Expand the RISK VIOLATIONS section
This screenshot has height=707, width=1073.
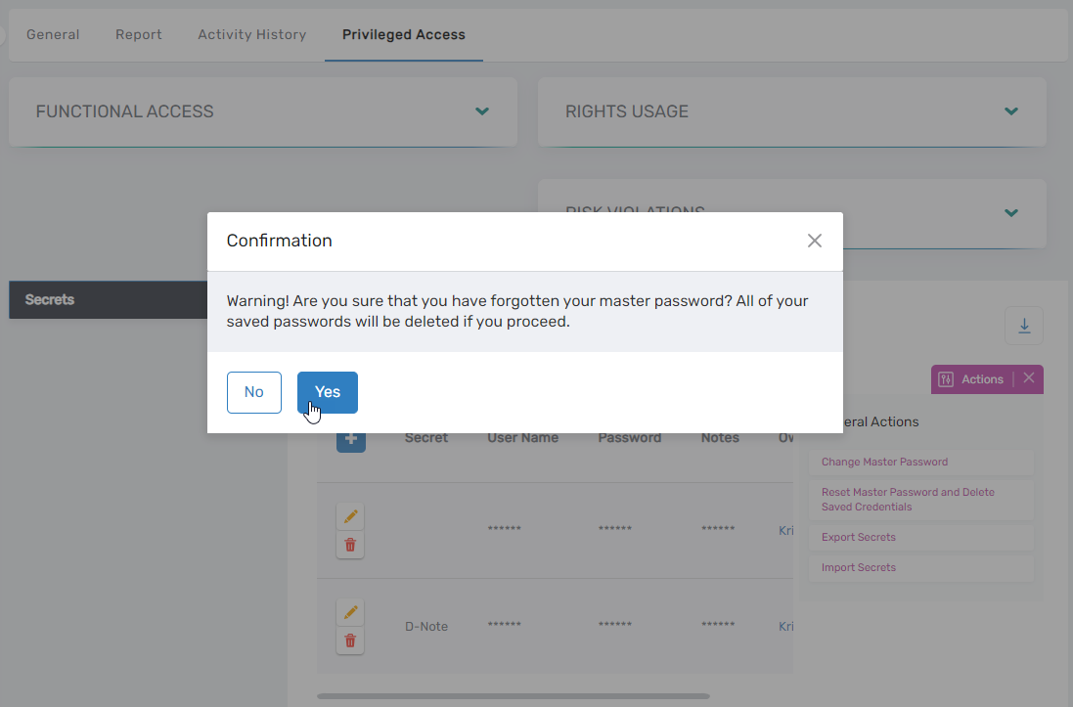[x=1010, y=213]
